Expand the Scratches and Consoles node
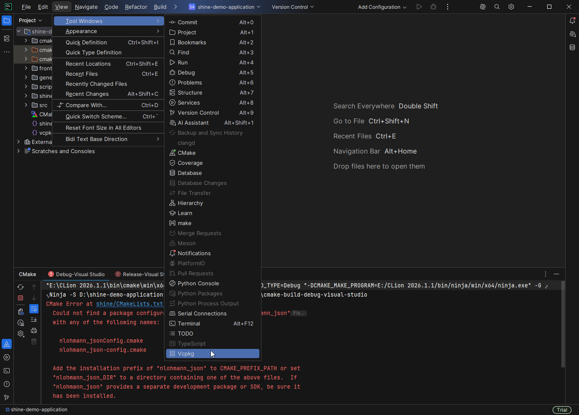This screenshot has height=415, width=579. [19, 151]
